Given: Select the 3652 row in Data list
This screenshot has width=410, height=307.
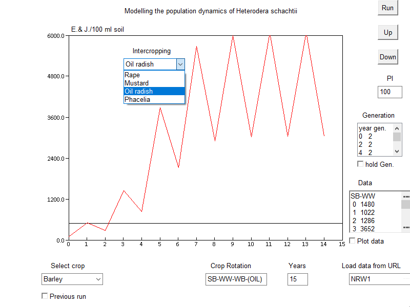Looking at the screenshot, I should click(374, 229).
